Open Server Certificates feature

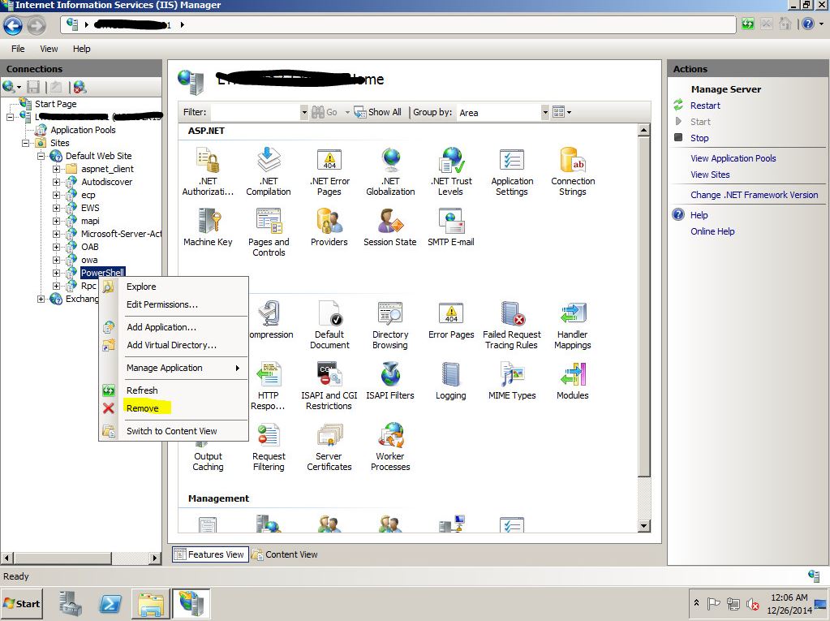coord(329,446)
